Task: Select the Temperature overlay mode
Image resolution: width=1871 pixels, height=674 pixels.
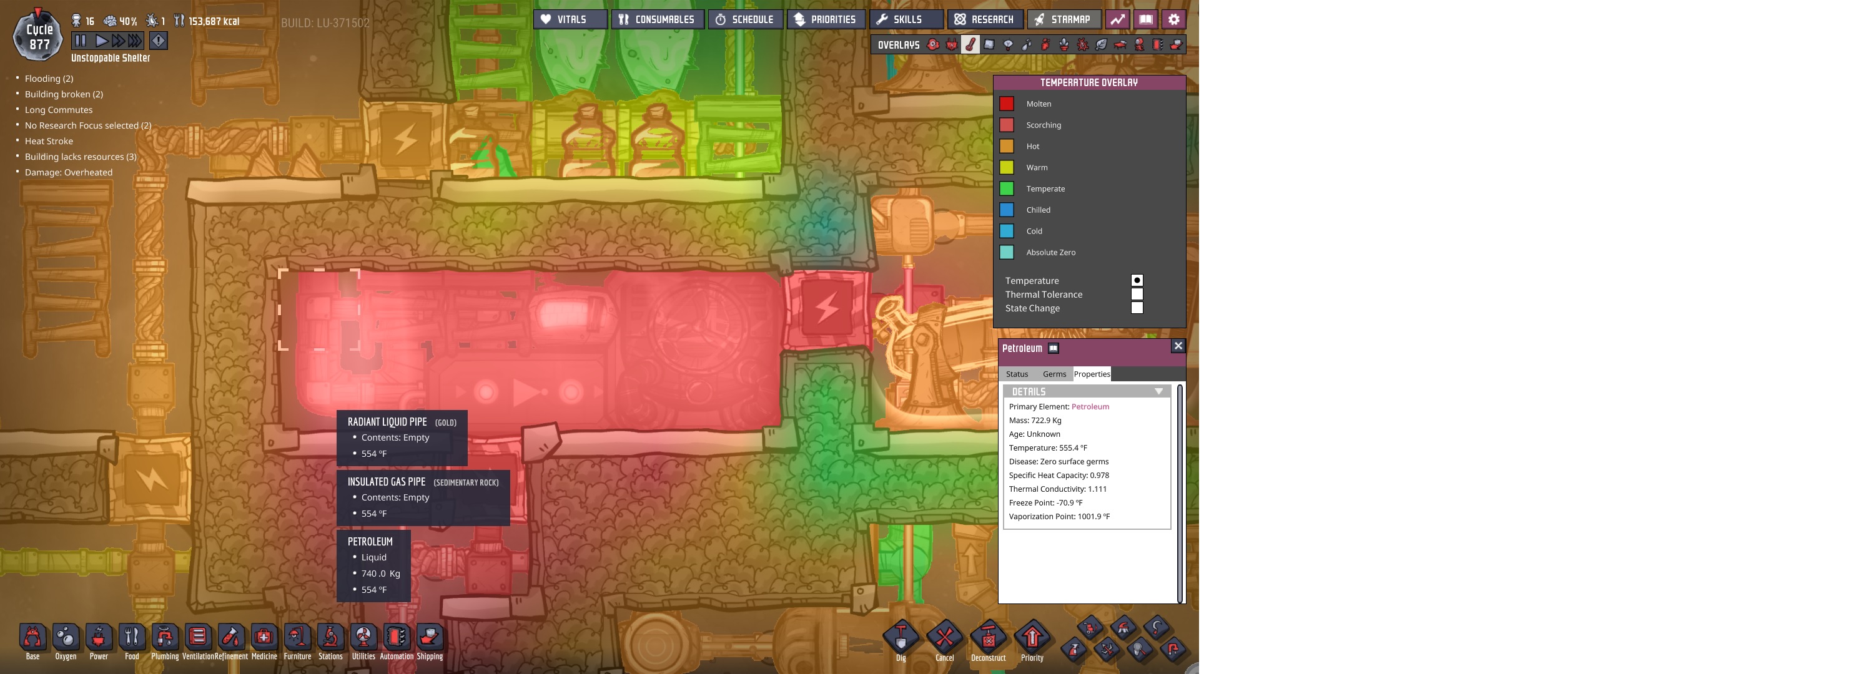Action: tap(1137, 281)
